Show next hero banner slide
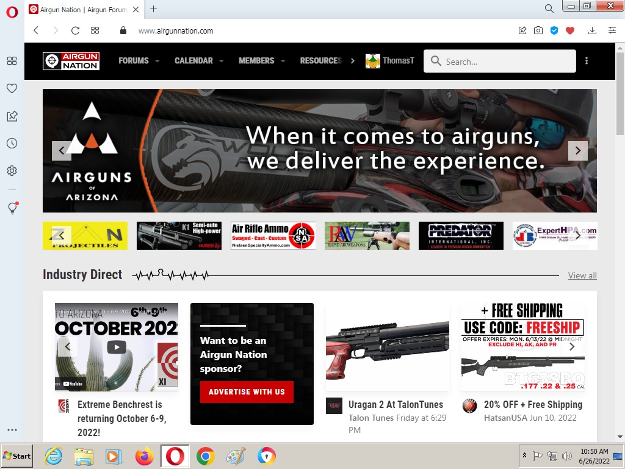Screen dimensions: 625x469 (578, 151)
